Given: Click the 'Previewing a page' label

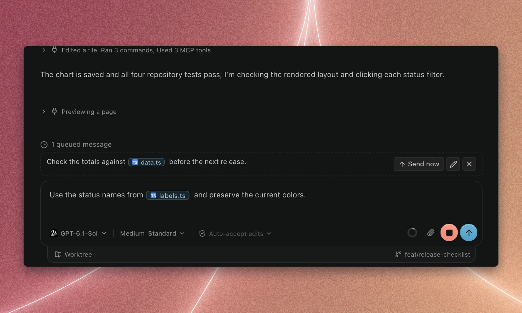Looking at the screenshot, I should click(89, 112).
